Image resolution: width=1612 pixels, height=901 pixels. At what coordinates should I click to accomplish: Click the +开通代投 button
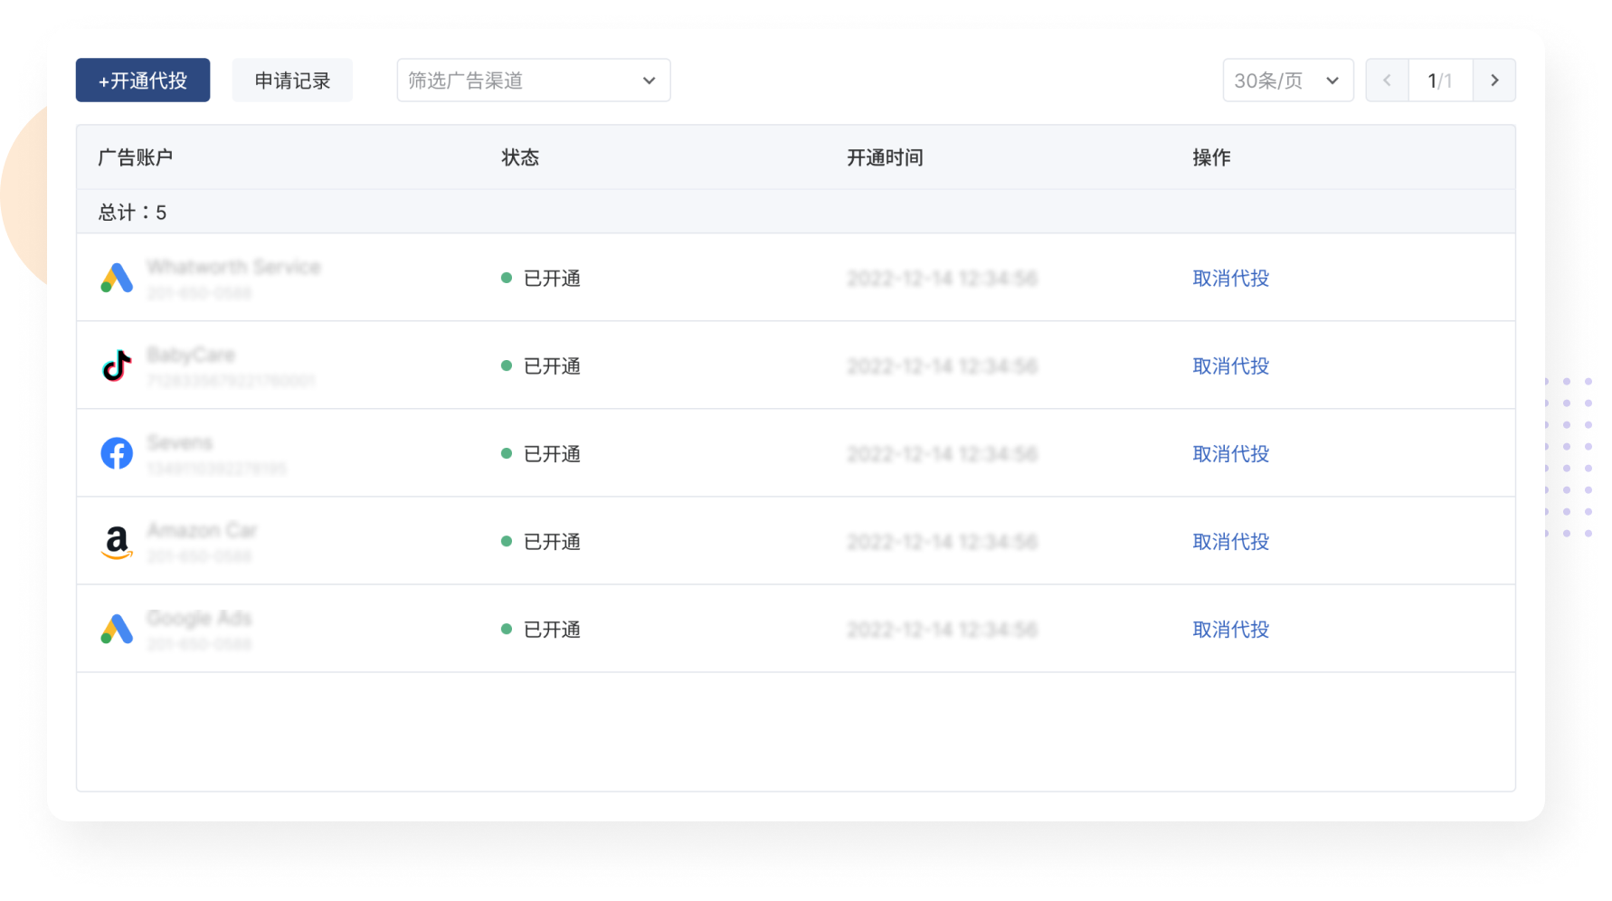pos(143,81)
